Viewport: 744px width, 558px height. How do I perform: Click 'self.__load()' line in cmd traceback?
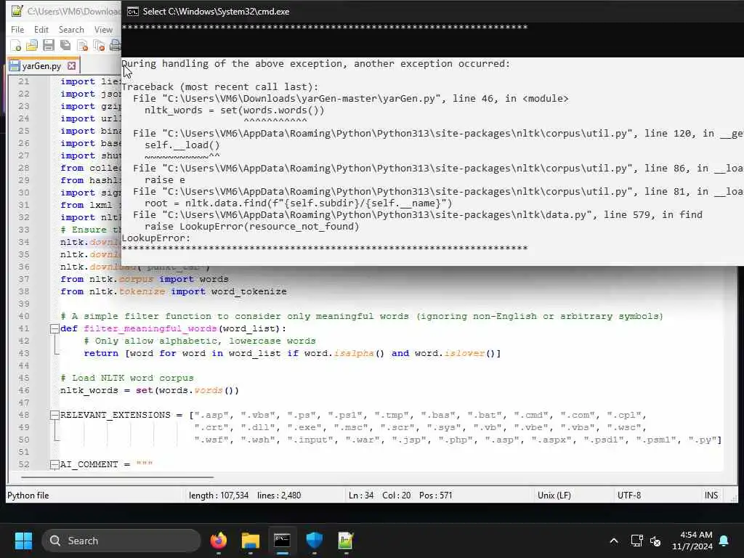[182, 145]
